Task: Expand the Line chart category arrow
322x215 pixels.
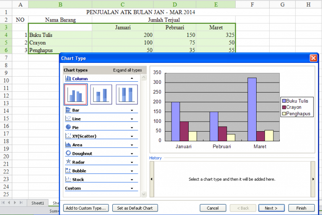Action: (132, 119)
